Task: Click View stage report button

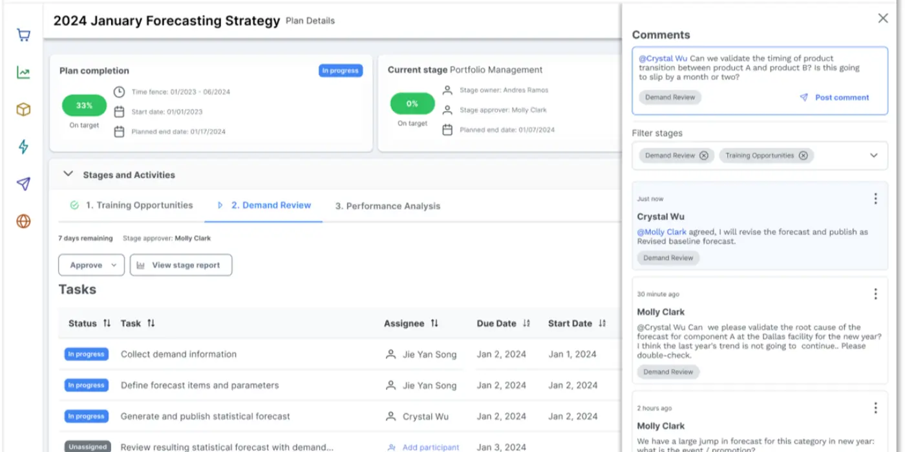Action: pyautogui.click(x=181, y=265)
